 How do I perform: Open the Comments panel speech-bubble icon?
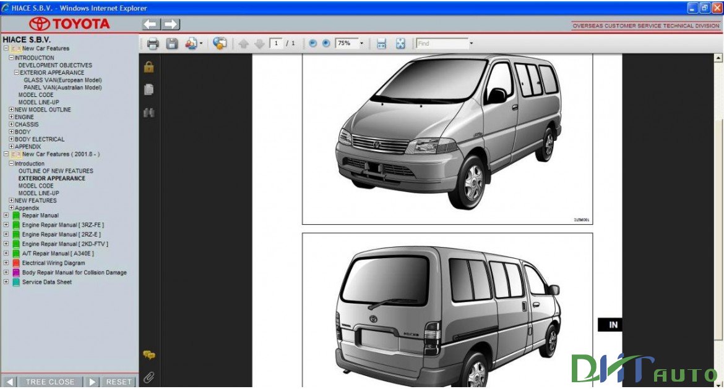[147, 355]
